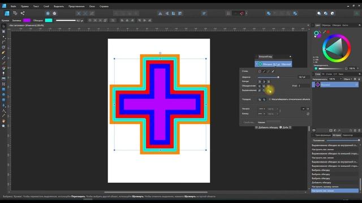
Task: Open the Appearance panel options menu
Action: click(290, 56)
